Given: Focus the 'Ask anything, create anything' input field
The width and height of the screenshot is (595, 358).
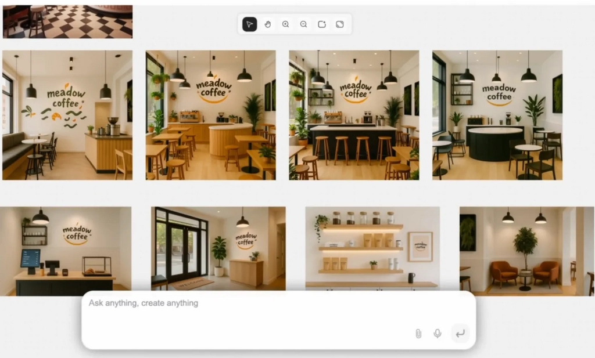Looking at the screenshot, I should (x=278, y=320).
